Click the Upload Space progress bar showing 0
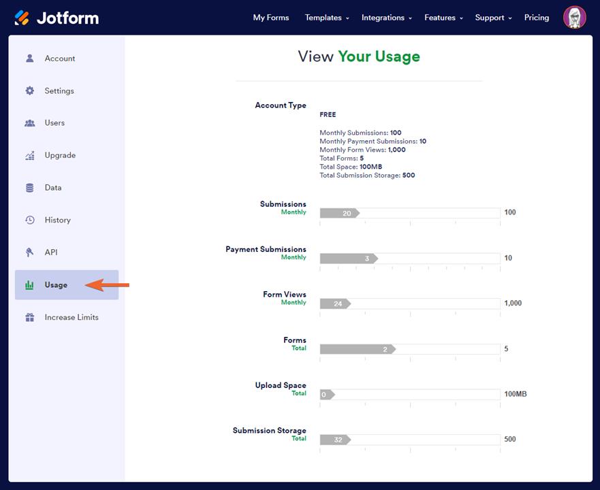This screenshot has height=490, width=600. (x=410, y=394)
